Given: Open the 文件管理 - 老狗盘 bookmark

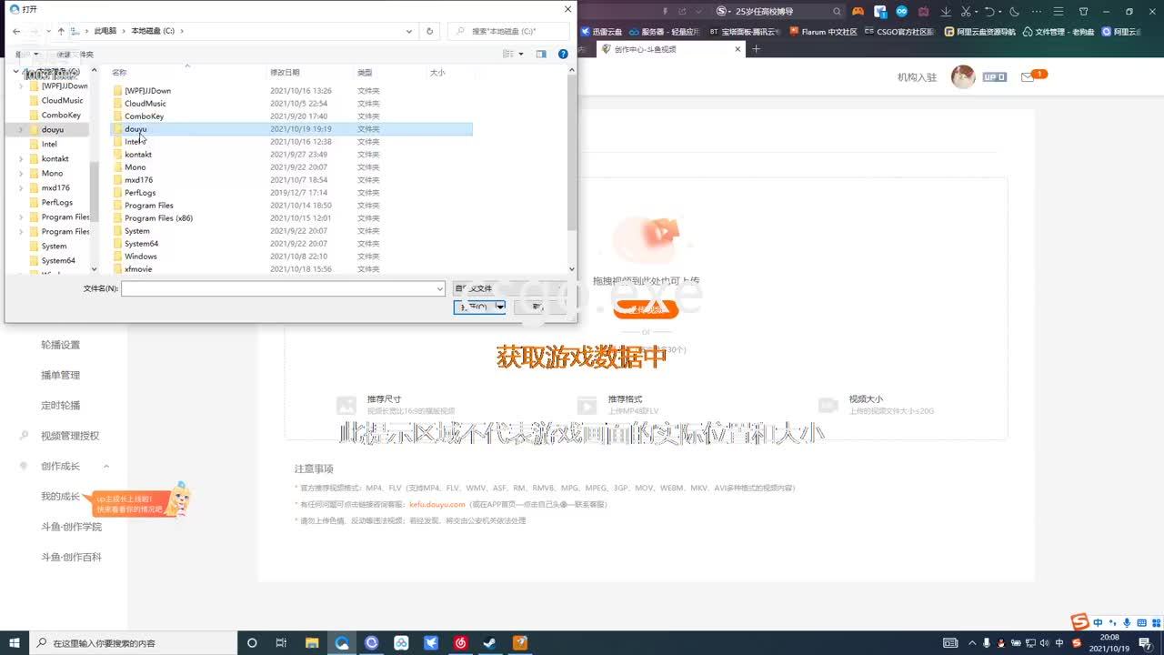Looking at the screenshot, I should (x=1058, y=32).
